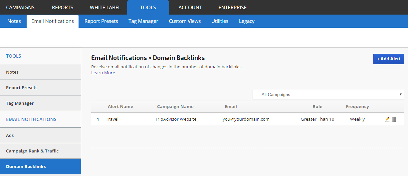Select Ads in the sidebar

[10, 135]
